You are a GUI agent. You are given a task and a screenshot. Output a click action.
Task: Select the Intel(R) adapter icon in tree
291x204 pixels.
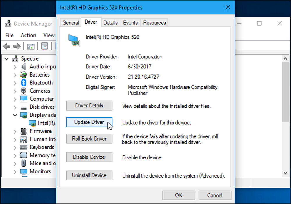(32, 123)
